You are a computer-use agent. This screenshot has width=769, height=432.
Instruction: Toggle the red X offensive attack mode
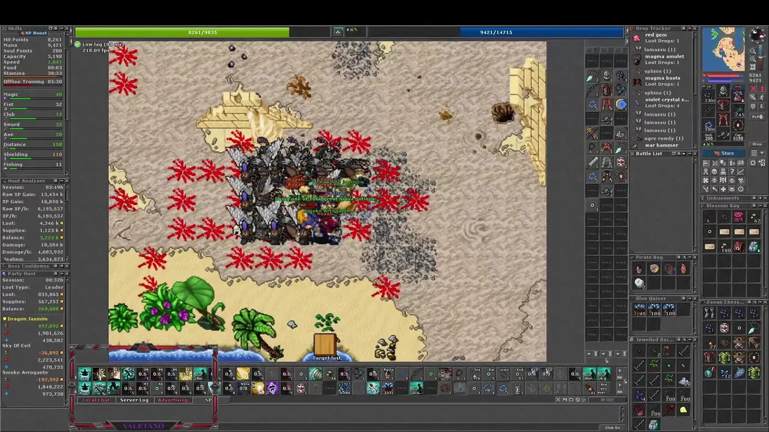coord(753,88)
